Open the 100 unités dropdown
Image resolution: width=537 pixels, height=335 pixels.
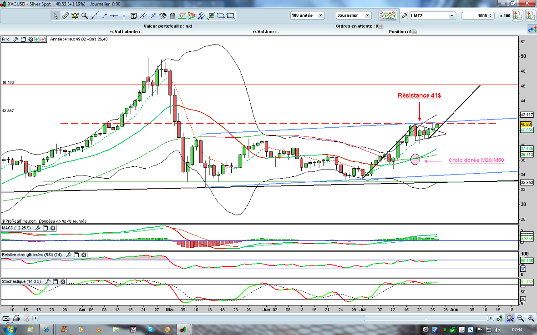[307, 15]
